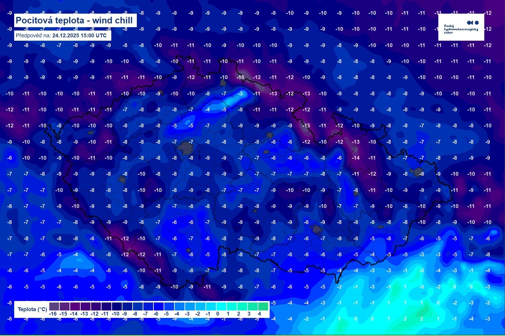Click the 'Teplota (°C)' legend label
The image size is (505, 336).
pyautogui.click(x=32, y=309)
